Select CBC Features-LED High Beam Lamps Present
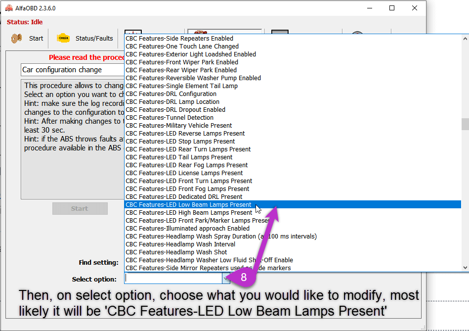 (293, 213)
